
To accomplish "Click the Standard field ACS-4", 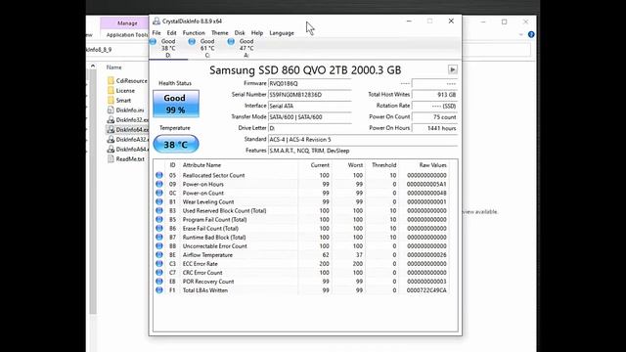I will click(x=363, y=139).
